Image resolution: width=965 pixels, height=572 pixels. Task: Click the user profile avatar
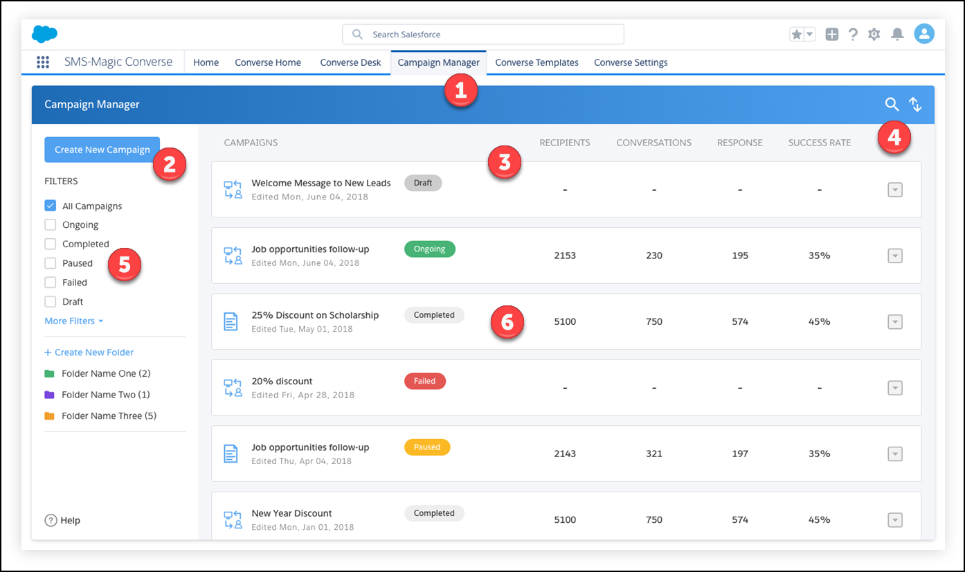point(924,33)
